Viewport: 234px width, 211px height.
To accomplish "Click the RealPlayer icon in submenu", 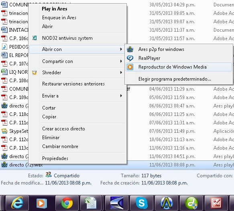I will pos(130,58).
